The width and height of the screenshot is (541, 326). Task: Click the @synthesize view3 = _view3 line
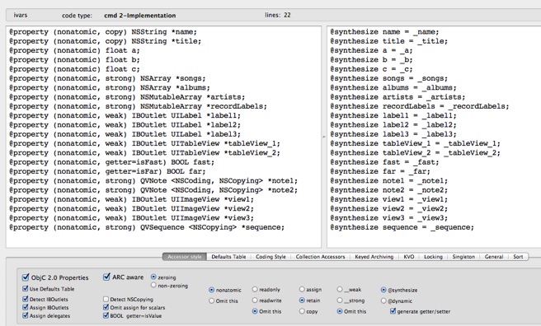[389, 218]
